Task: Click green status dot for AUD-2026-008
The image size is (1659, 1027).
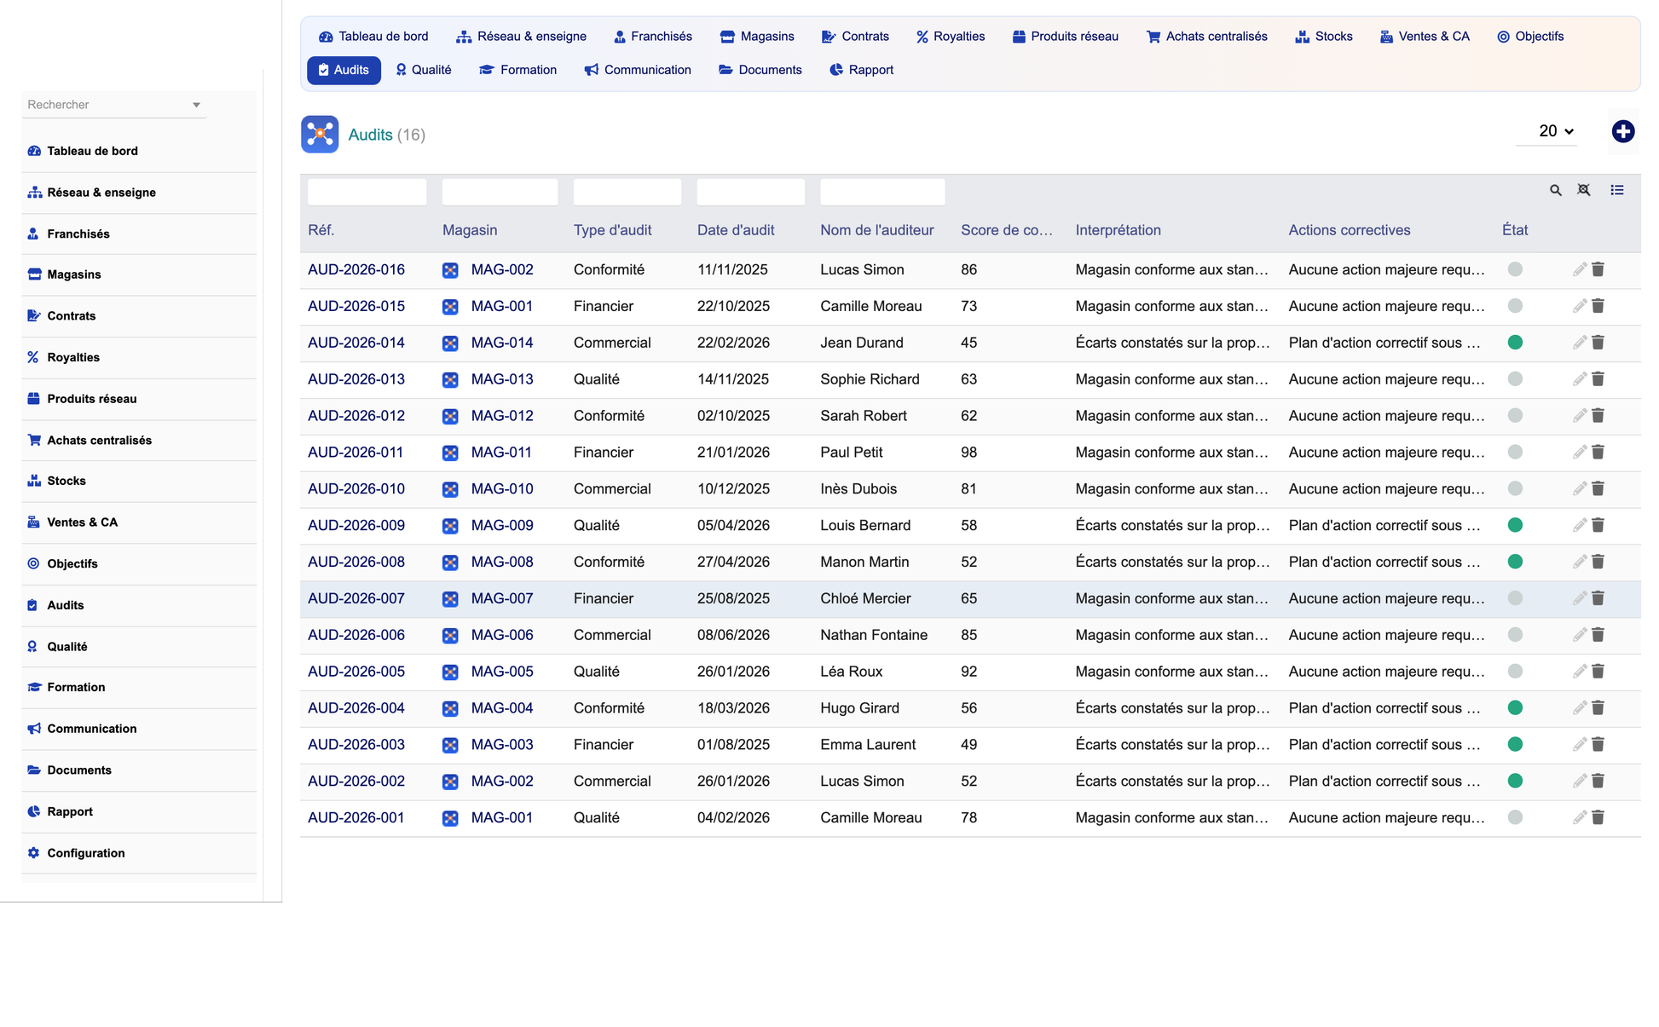Action: (x=1515, y=562)
